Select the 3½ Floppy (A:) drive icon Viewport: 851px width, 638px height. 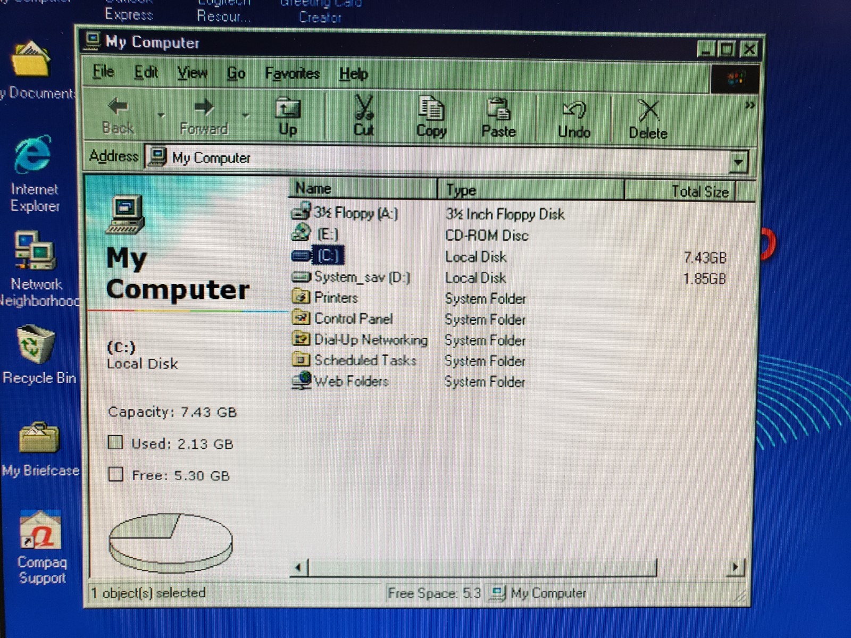click(301, 212)
